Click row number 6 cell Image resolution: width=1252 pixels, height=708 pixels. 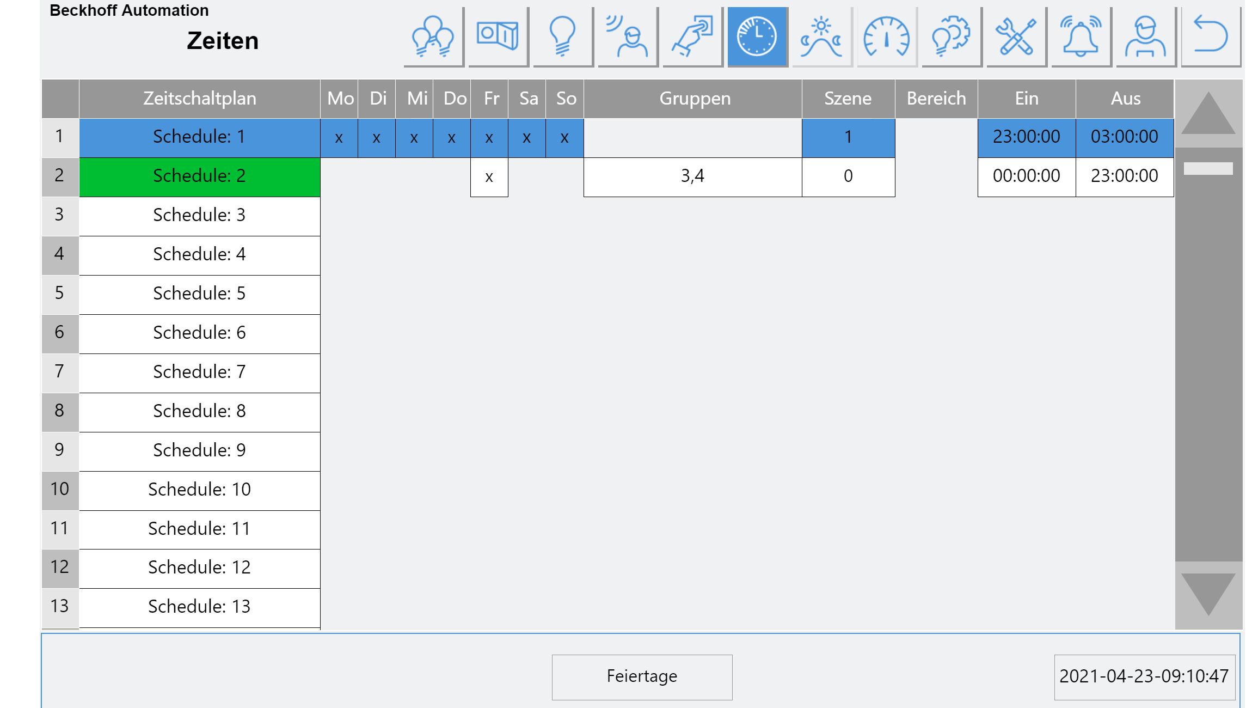(x=60, y=334)
